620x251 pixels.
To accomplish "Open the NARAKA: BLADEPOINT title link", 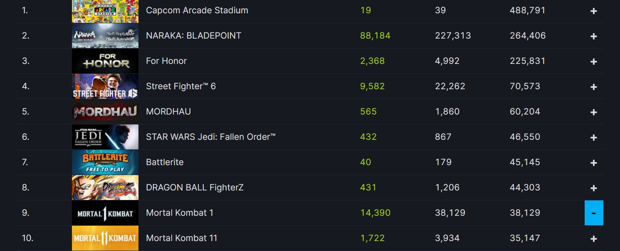I will (x=193, y=36).
